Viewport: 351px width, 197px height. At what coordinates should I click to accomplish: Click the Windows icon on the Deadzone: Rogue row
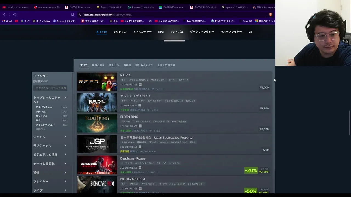(140, 168)
